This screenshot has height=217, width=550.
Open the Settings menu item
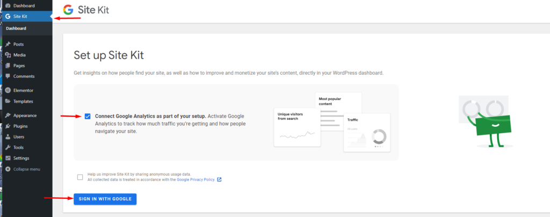click(x=26, y=158)
